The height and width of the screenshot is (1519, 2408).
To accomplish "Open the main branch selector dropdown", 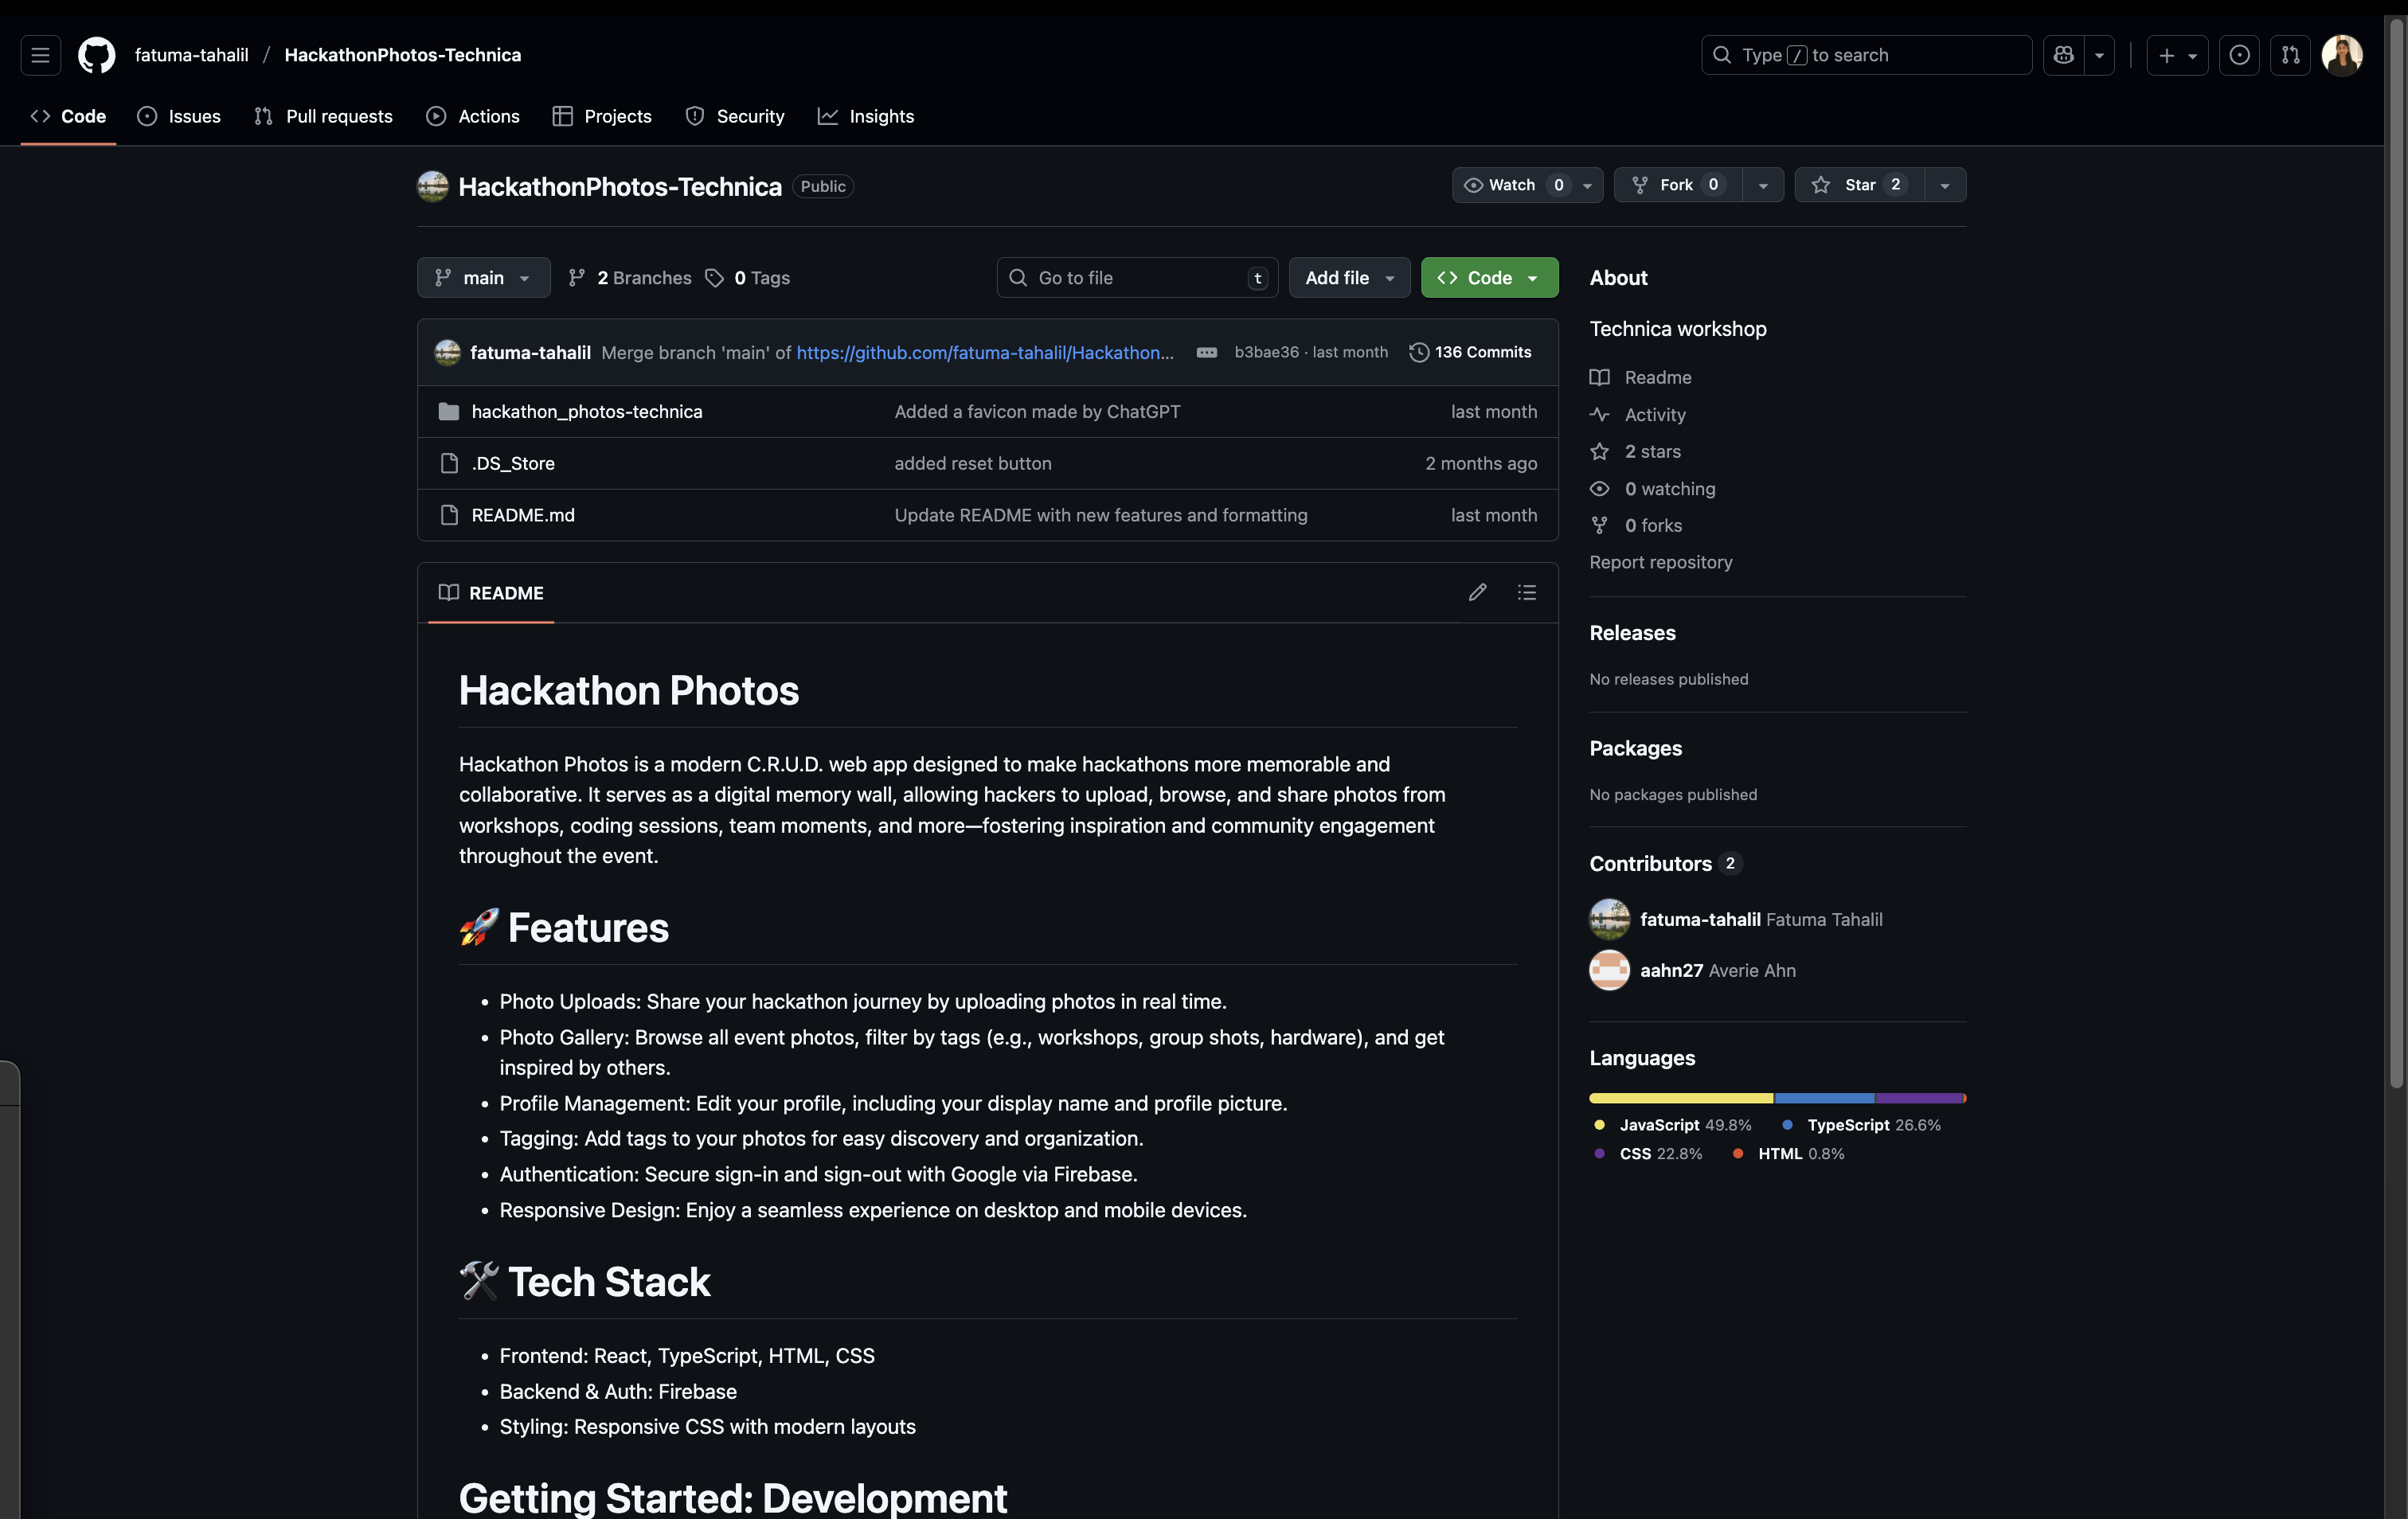I will [x=483, y=278].
